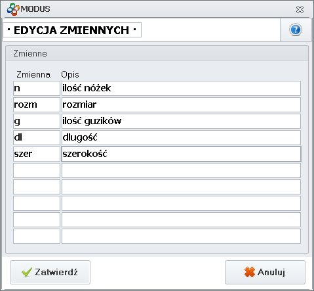Viewport: 314px width, 291px height.
Task: Click the first empty variable field below 'szer'
Action: coord(37,170)
